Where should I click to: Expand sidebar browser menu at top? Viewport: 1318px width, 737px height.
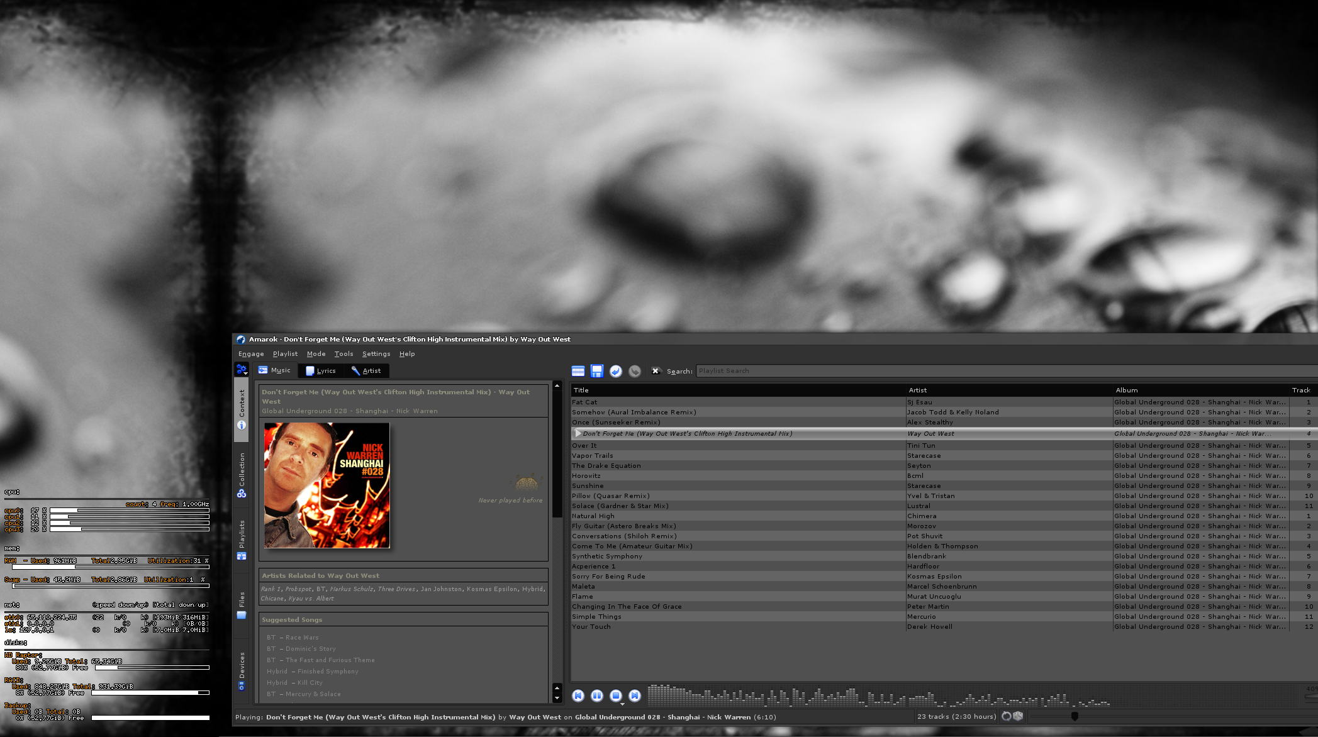(242, 370)
